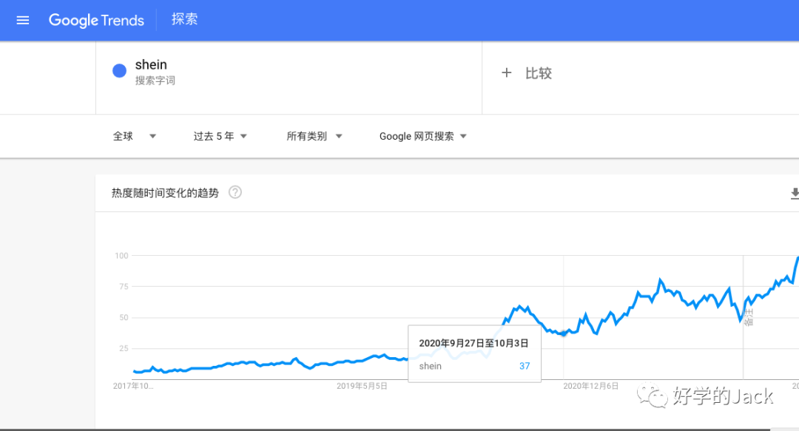This screenshot has width=799, height=431.
Task: Click the plus icon beside 比较
Action: pyautogui.click(x=506, y=73)
